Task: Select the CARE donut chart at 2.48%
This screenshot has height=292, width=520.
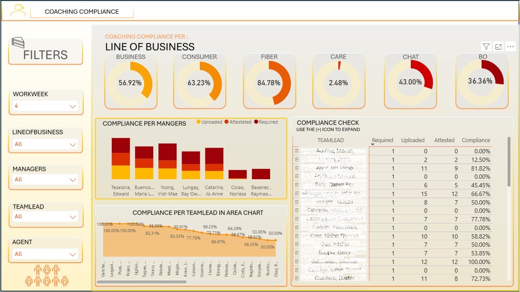Action: point(339,83)
